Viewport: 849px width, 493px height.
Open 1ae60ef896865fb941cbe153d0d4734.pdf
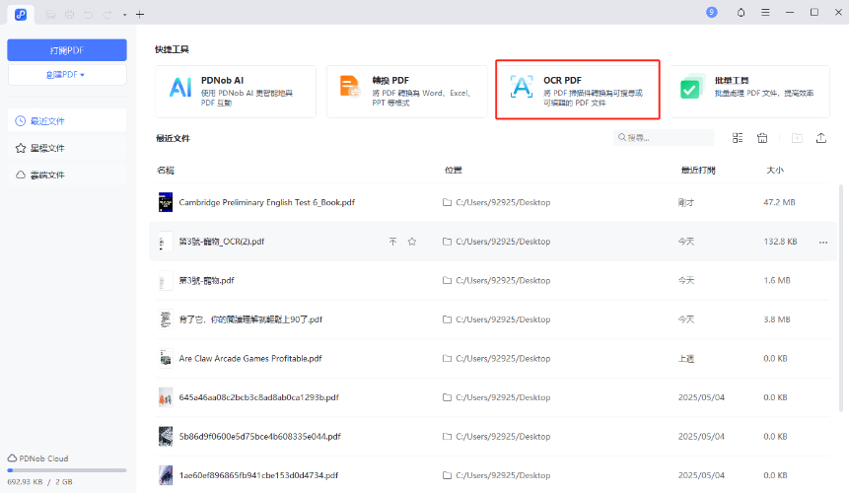pos(258,475)
